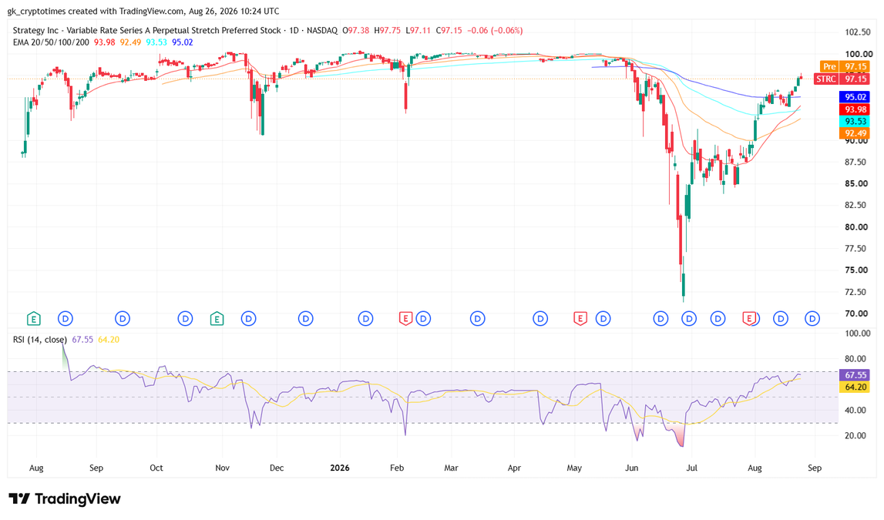Click the 80.00 label on the RSI axis
Screen dimensions: 884x520
[x=855, y=359]
